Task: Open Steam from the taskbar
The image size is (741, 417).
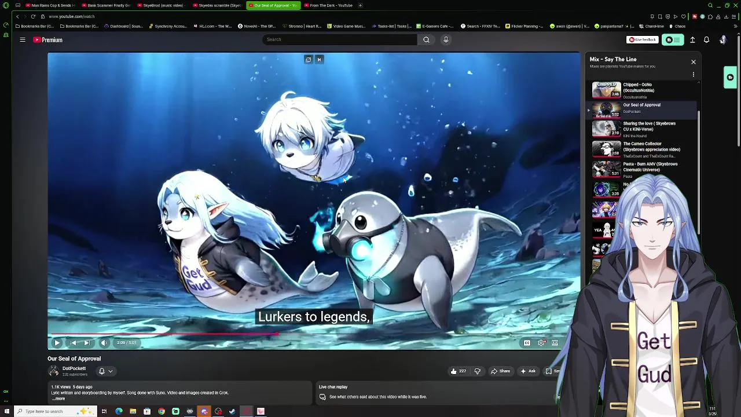Action: pyautogui.click(x=232, y=411)
